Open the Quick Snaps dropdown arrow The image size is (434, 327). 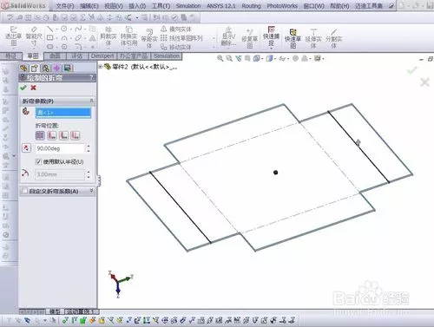pos(271,48)
